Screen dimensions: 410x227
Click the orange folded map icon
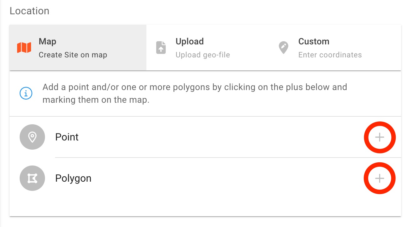[24, 48]
